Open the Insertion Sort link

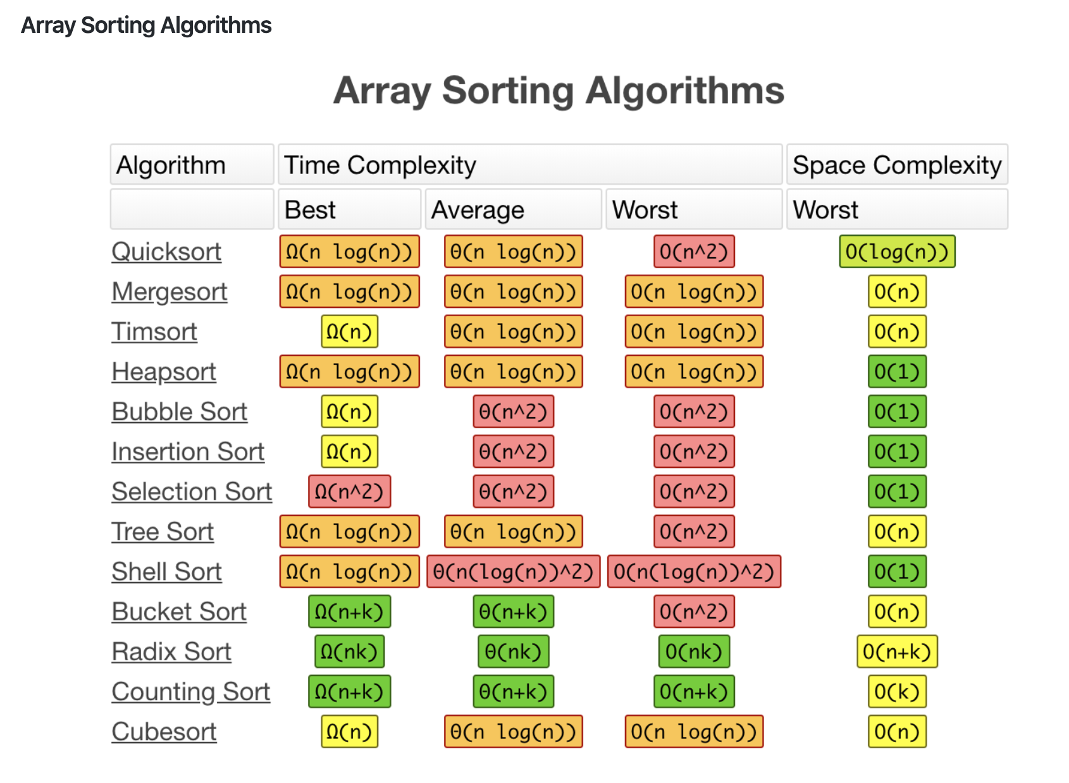tap(188, 452)
